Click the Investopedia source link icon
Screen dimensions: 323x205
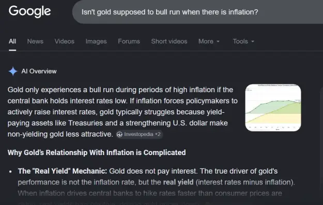[x=119, y=134]
